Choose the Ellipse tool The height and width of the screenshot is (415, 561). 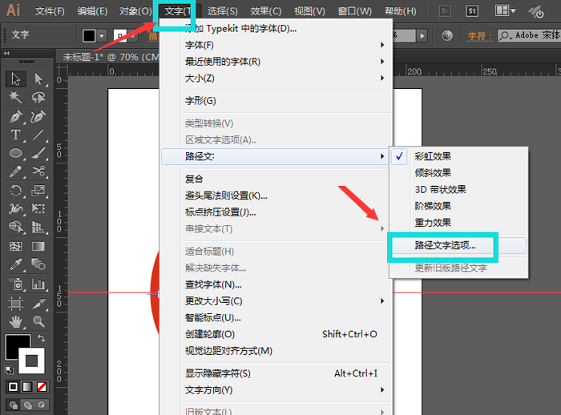click(15, 153)
